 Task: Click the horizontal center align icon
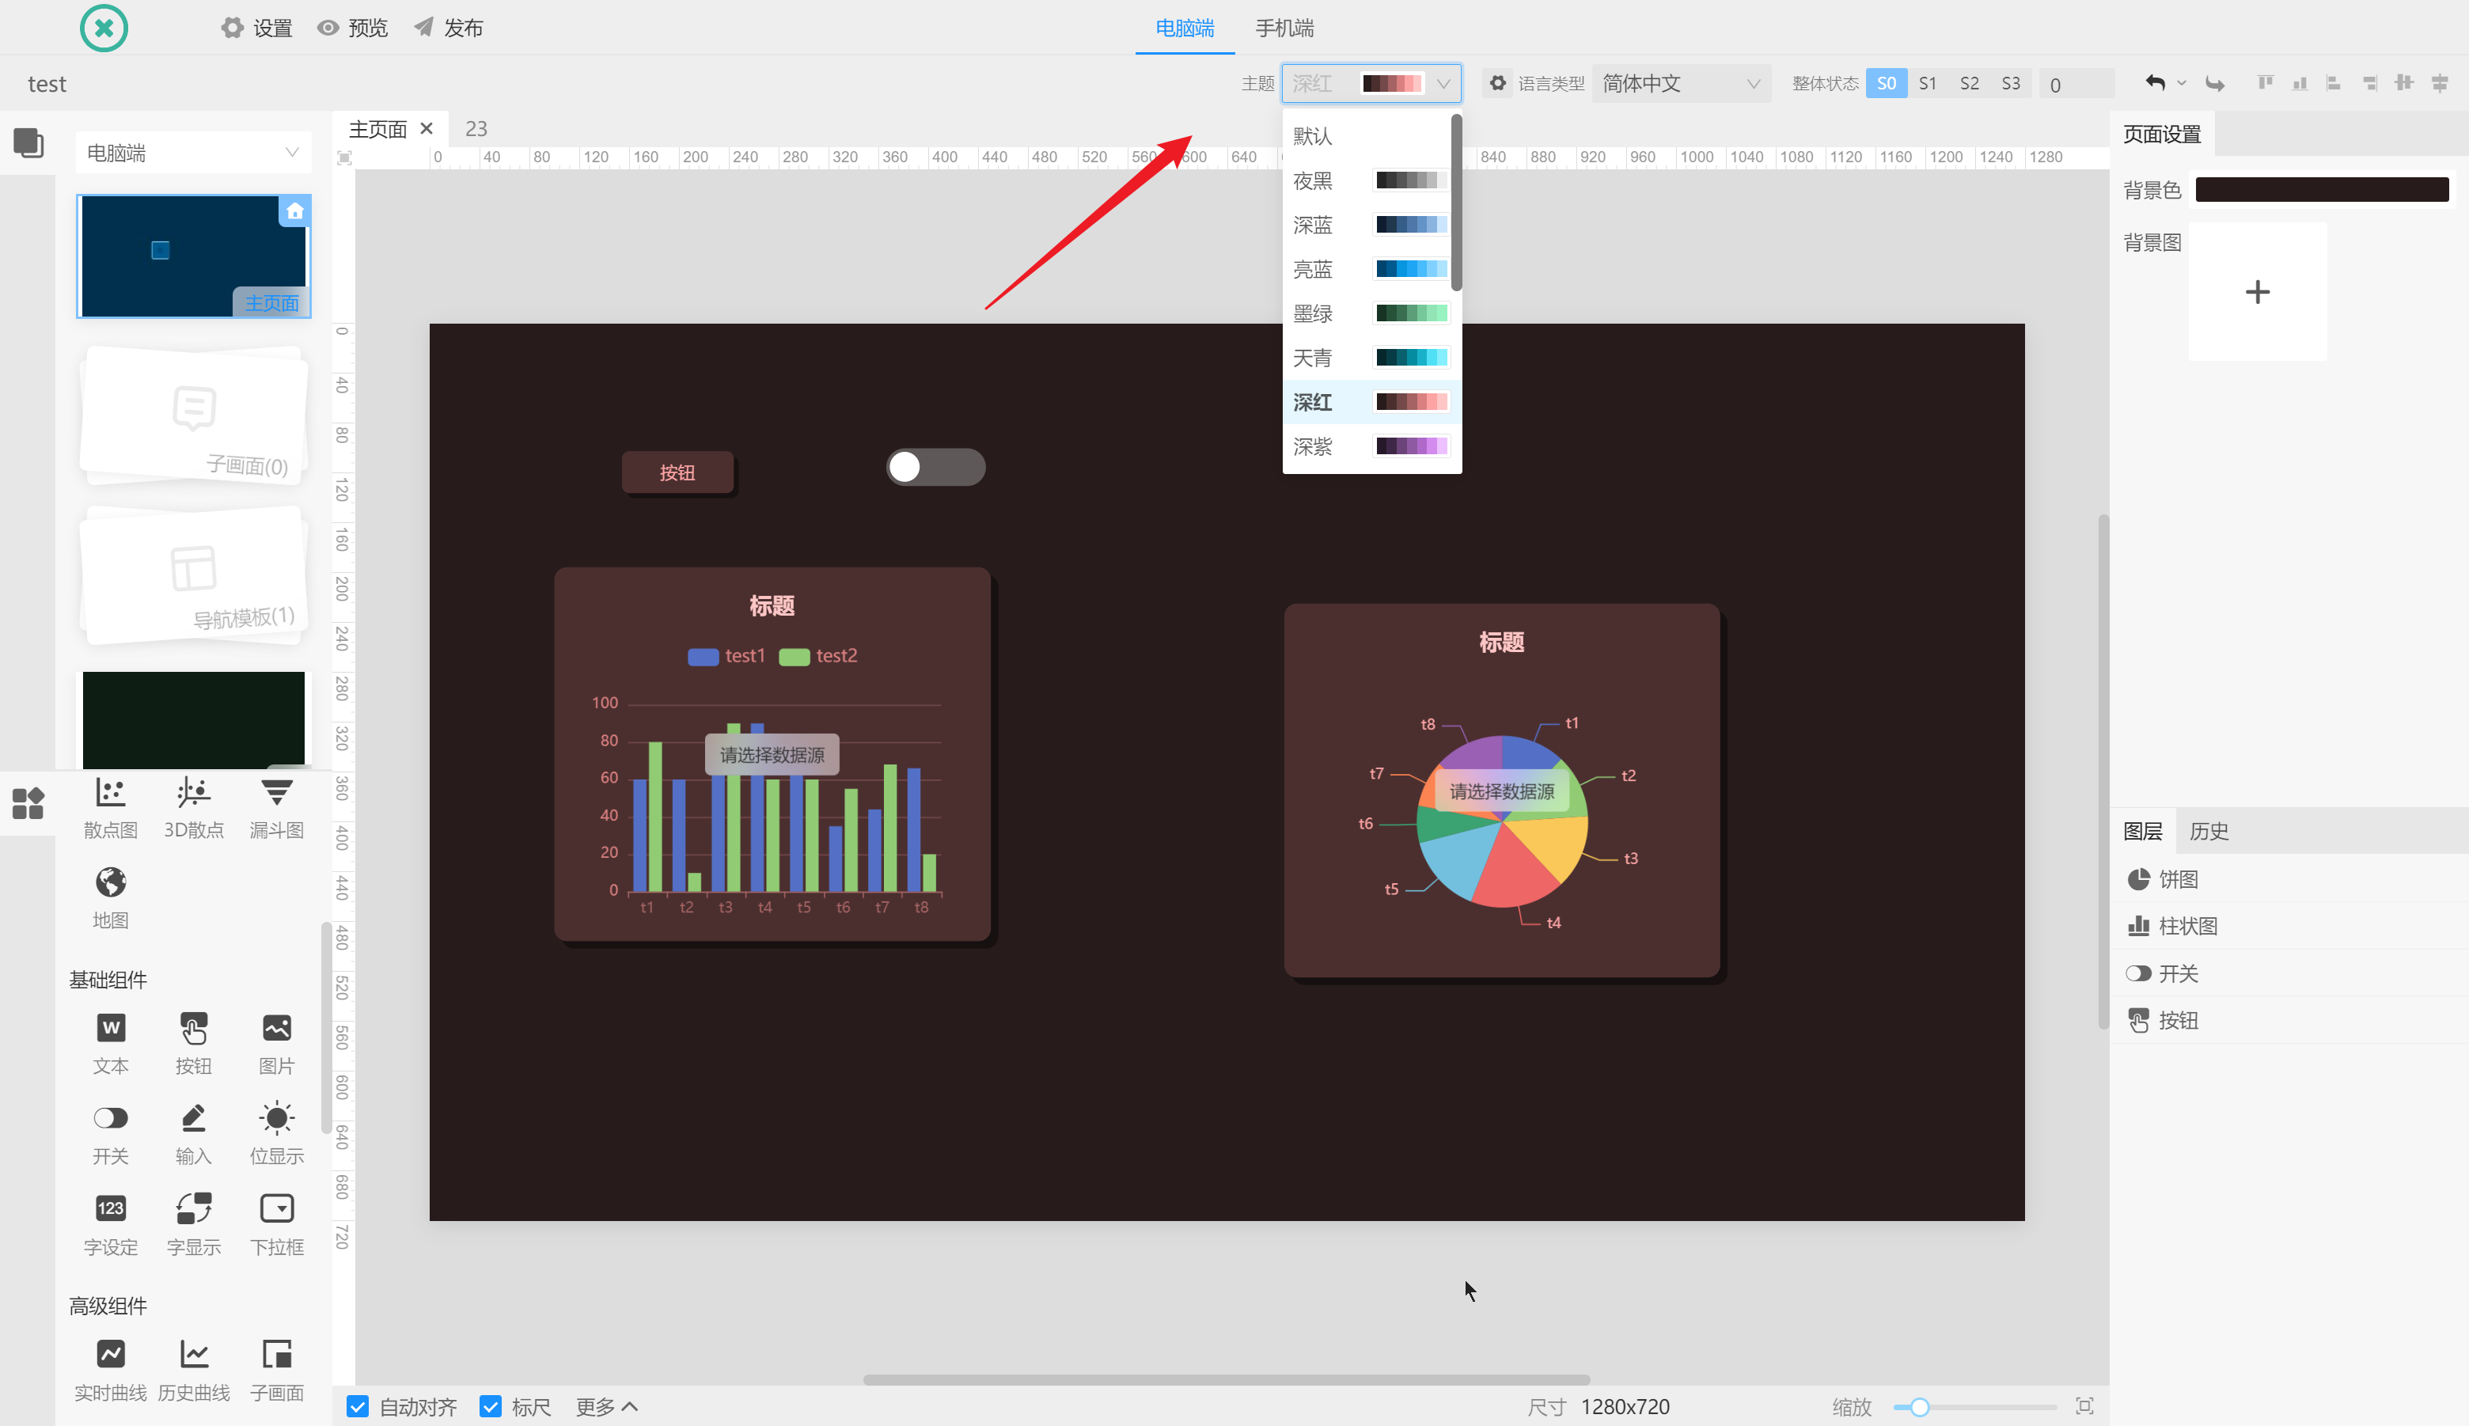2440,83
